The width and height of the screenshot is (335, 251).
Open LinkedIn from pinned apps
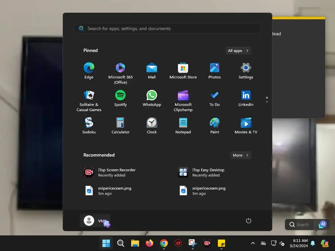pos(246,99)
